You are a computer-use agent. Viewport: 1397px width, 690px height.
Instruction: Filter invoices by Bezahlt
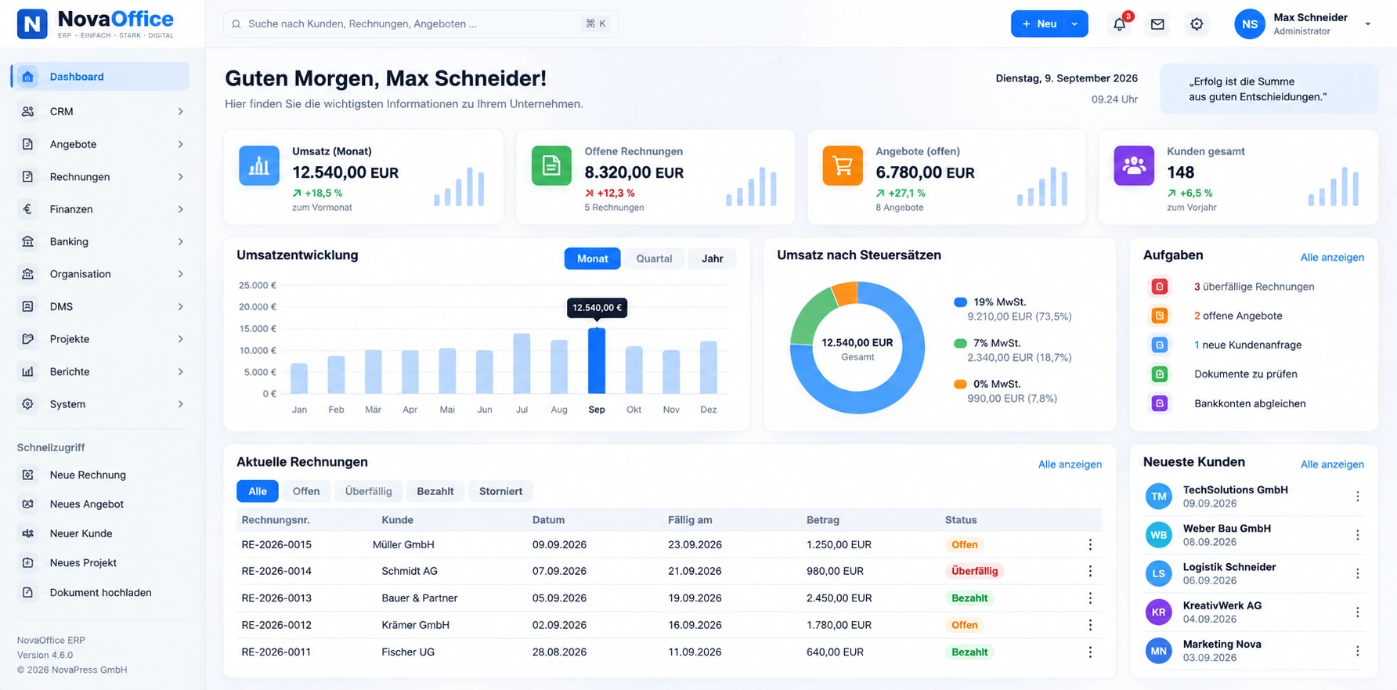pos(435,491)
